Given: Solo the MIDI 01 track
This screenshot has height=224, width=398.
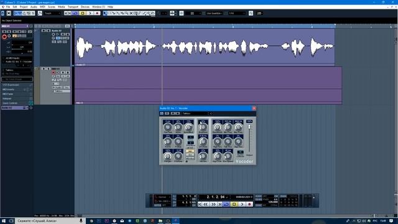Looking at the screenshot, I should 49,68.
